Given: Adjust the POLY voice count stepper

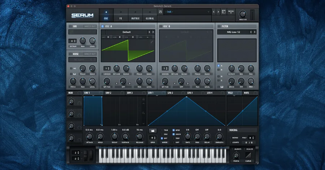Looking at the screenshot, I should point(251,138).
